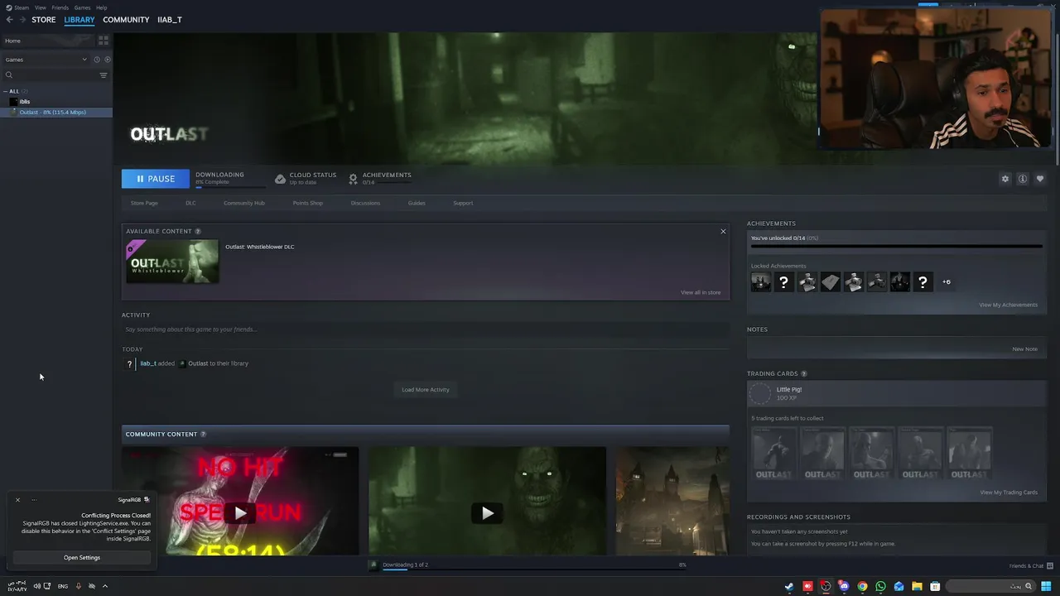This screenshot has height=596, width=1060.
Task: Open the Store Page link
Action: pos(144,203)
